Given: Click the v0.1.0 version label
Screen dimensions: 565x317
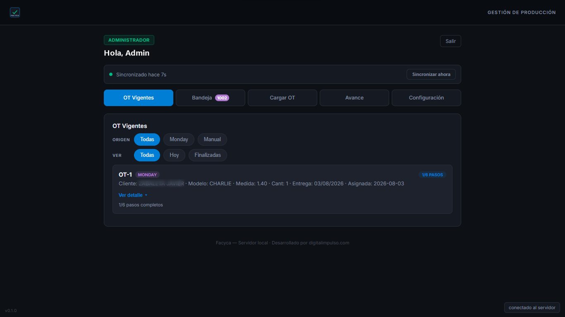Looking at the screenshot, I should coord(11,310).
